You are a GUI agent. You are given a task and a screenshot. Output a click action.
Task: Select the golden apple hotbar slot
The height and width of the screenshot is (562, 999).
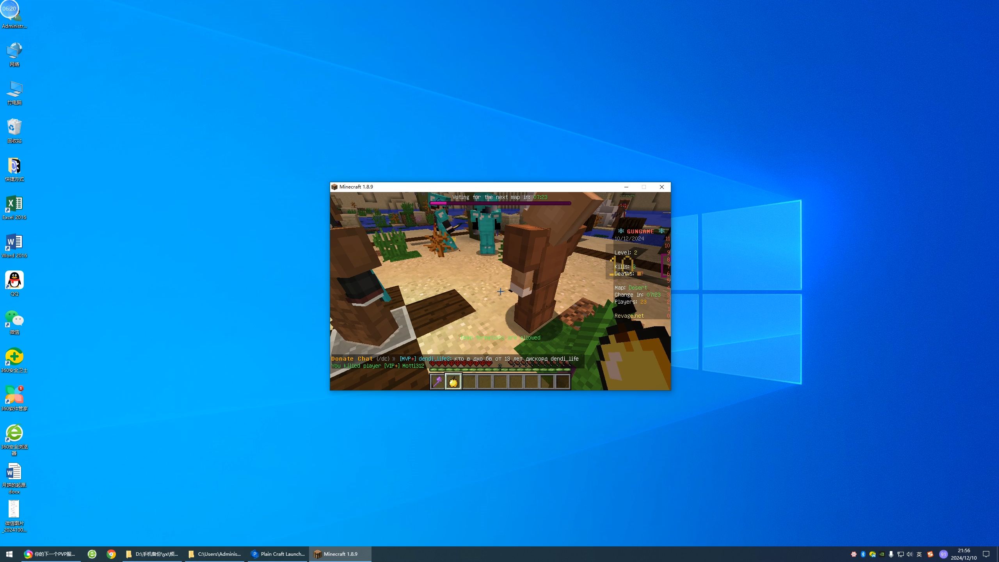point(453,382)
